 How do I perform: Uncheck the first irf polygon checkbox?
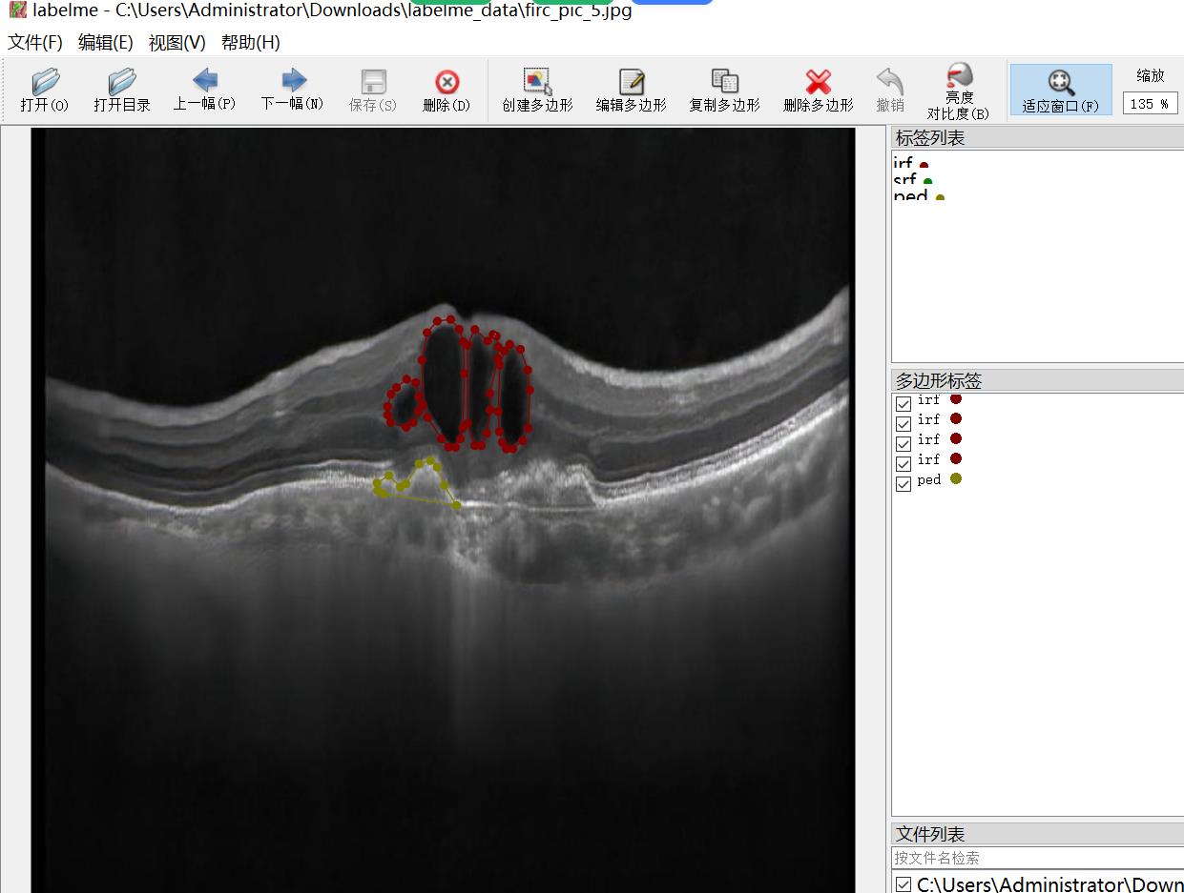click(904, 403)
